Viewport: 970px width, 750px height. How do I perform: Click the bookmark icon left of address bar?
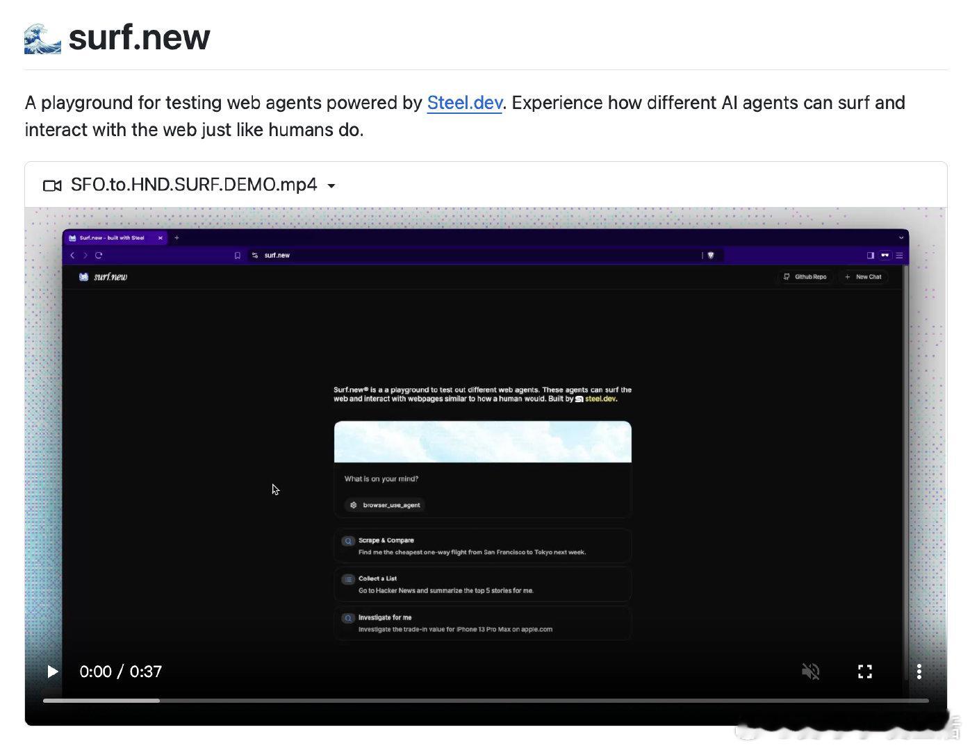pyautogui.click(x=237, y=255)
